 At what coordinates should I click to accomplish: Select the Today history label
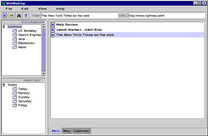pos(23,89)
